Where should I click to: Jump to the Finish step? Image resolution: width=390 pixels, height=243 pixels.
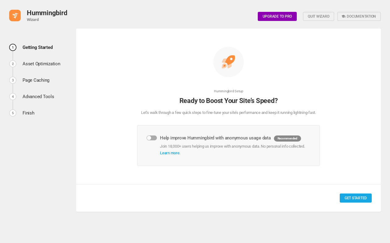[x=28, y=113]
